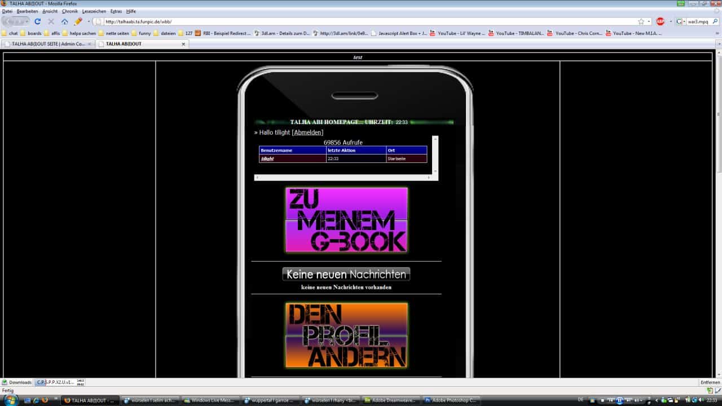Open the Adblock Plus dropdown arrow
The width and height of the screenshot is (722, 406).
[x=670, y=21]
